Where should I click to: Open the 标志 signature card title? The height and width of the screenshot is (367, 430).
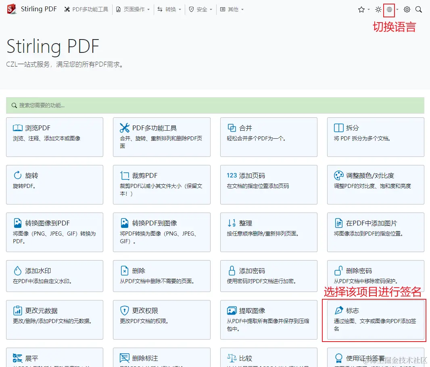(x=353, y=311)
